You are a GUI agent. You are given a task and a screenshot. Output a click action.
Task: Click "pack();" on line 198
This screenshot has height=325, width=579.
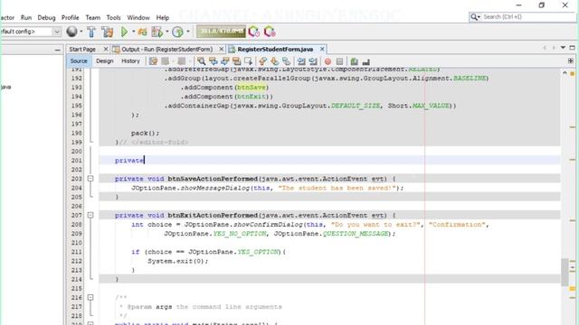coord(145,133)
